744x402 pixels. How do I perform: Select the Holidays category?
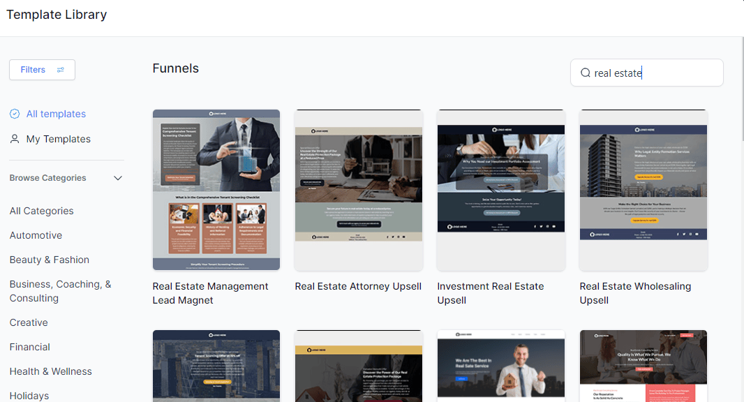point(29,396)
